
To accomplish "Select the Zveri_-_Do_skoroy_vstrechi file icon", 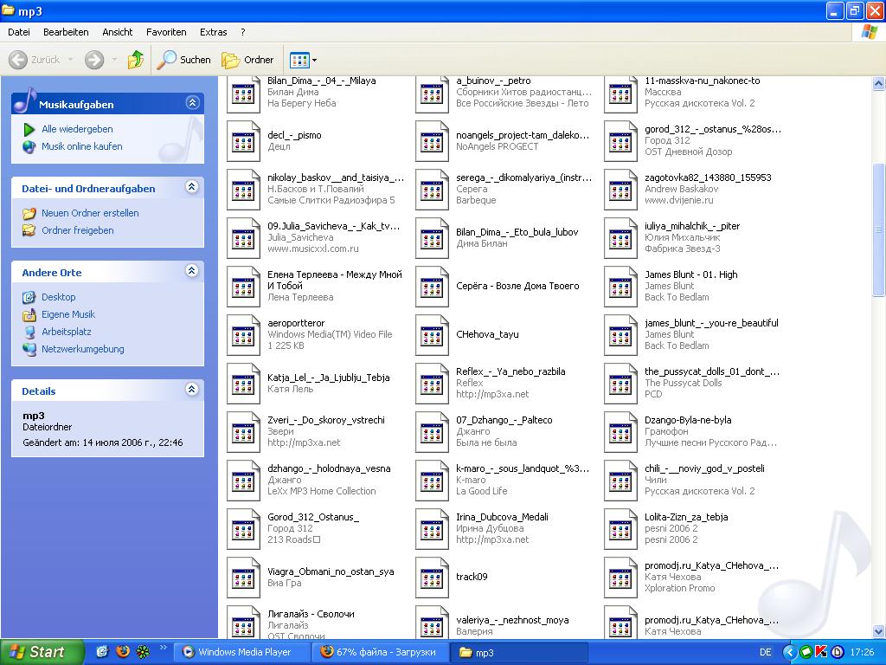I will (243, 432).
